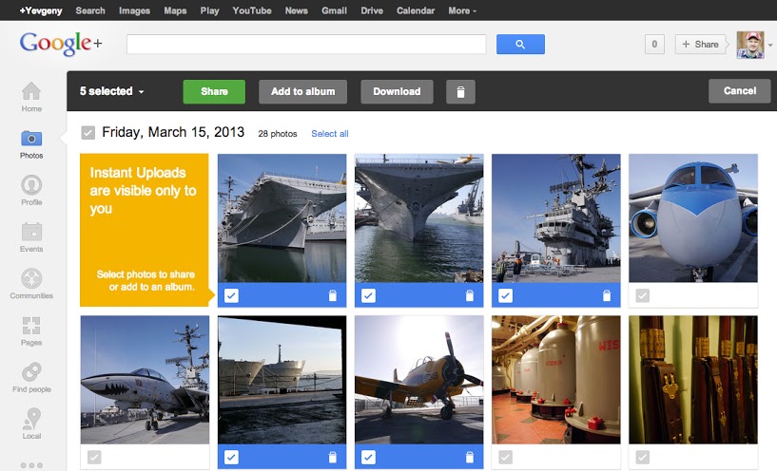
Task: Open the More menu in top bar
Action: pos(462,10)
